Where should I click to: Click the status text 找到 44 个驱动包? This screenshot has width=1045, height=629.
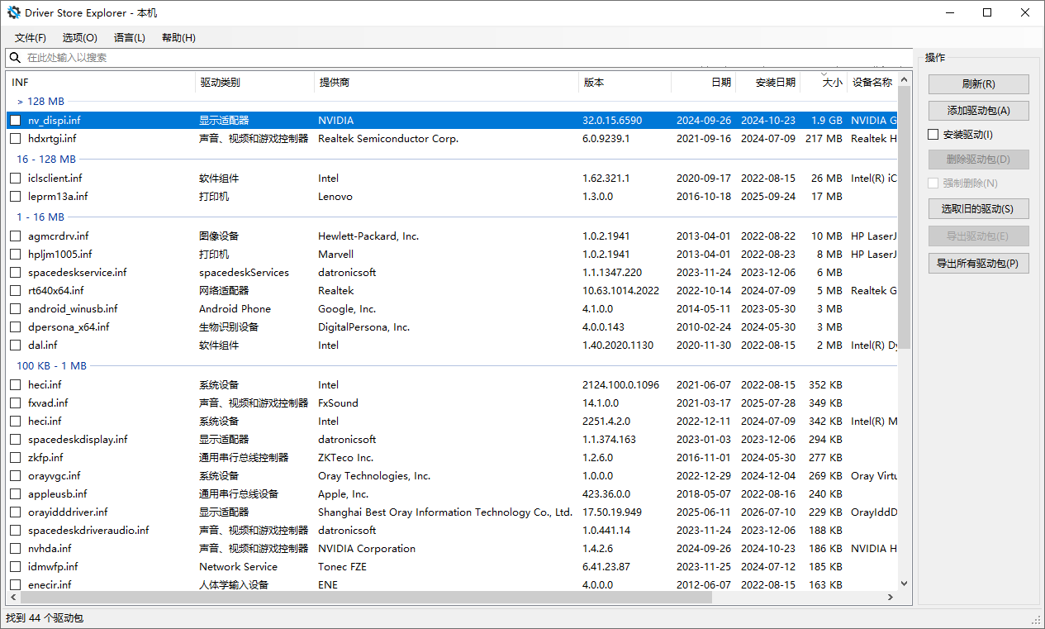click(x=45, y=618)
